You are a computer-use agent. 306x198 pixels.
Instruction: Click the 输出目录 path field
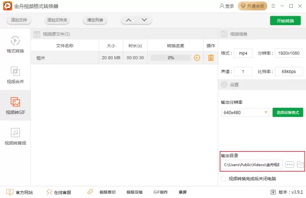pos(252,165)
